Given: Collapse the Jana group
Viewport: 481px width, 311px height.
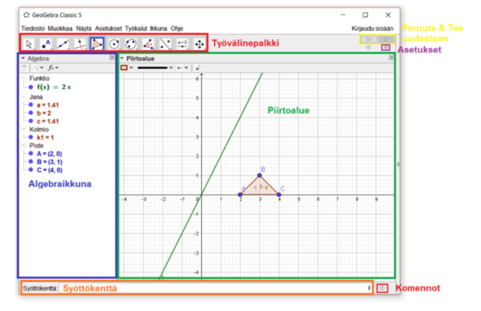Looking at the screenshot, I should [24, 97].
